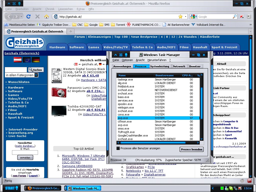Click the START button on the taskbar

pos(11,188)
